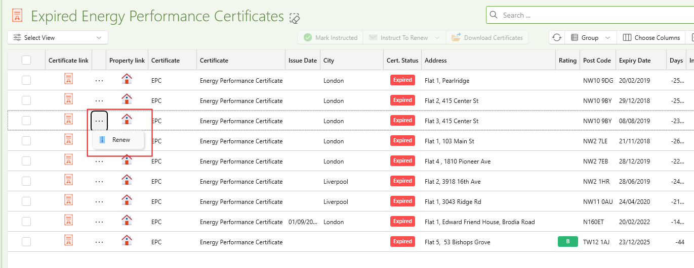This screenshot has width=694, height=268.
Task: Click the ellipsis menu for Flat 2, 3918 16th Ave
Action: (99, 182)
